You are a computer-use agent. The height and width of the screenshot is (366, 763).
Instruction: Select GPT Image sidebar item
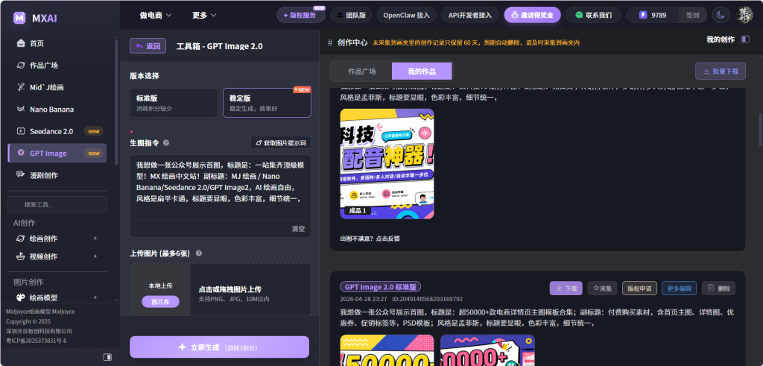57,153
